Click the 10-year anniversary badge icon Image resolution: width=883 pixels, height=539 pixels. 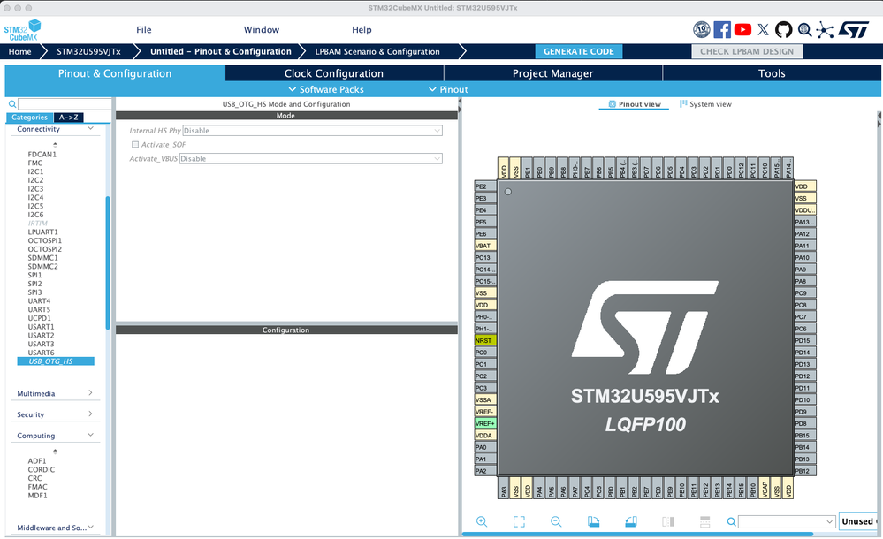point(701,30)
